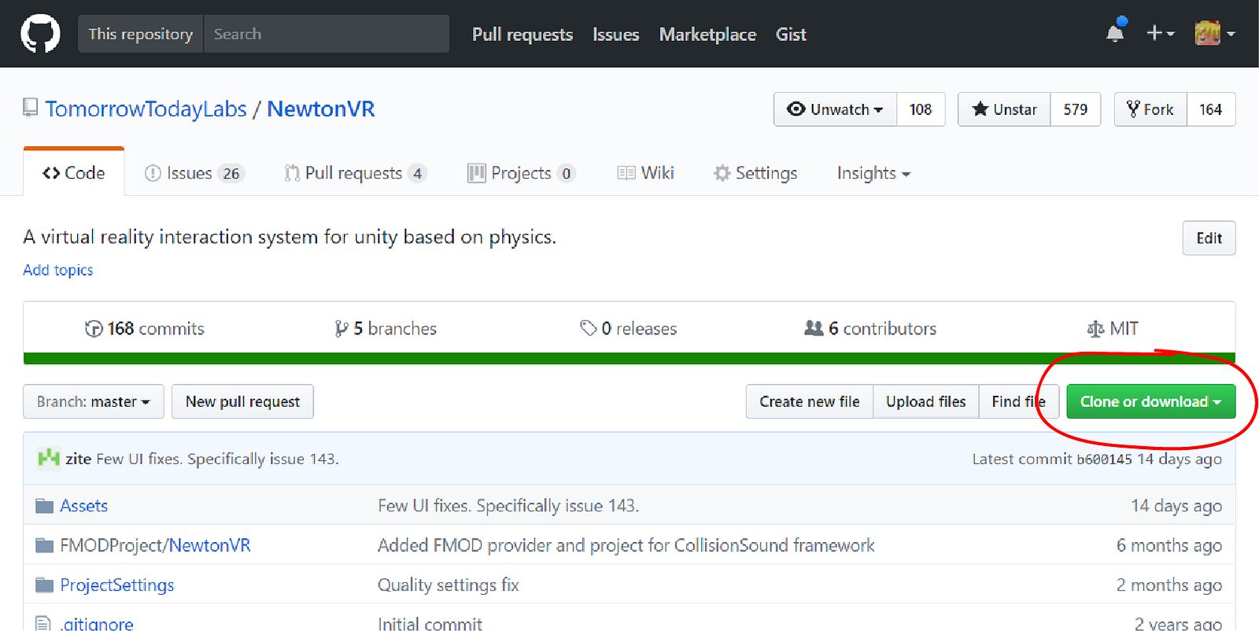This screenshot has height=631, width=1259.
Task: View the 108 watchers count
Action: pos(921,109)
